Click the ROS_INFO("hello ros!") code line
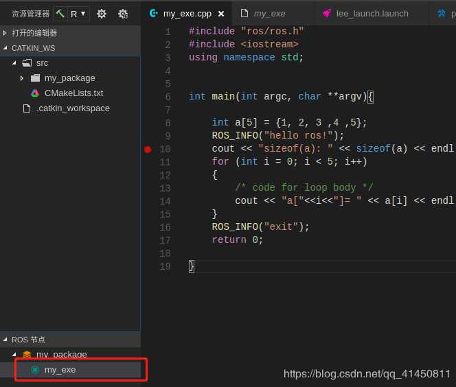 tap(277, 136)
